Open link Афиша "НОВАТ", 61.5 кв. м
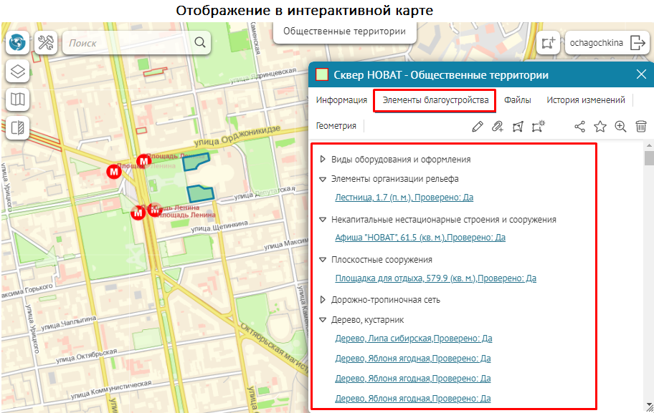Viewport: 654px width, 413px height. click(x=420, y=238)
